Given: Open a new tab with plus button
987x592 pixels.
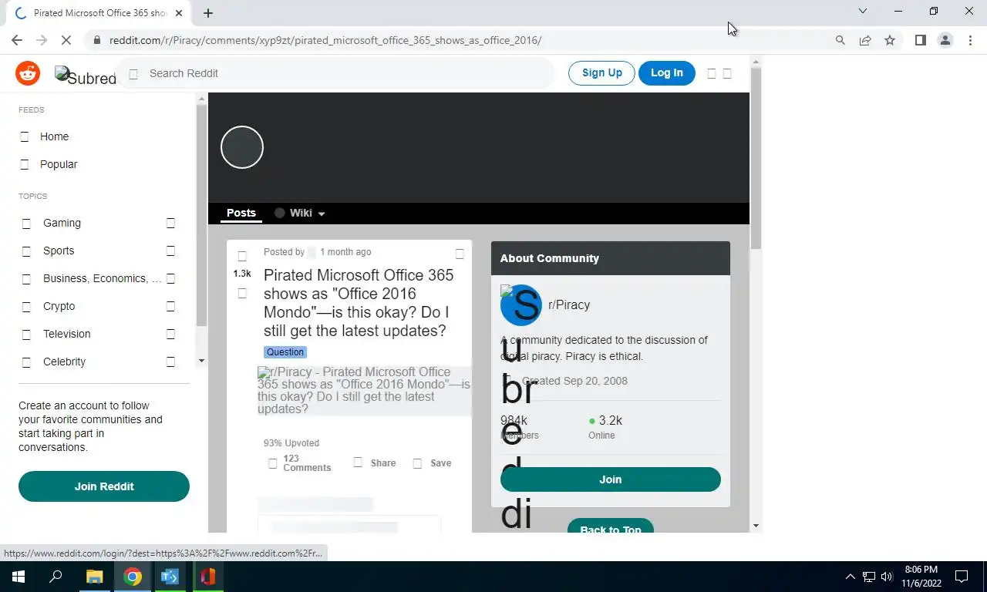Looking at the screenshot, I should [208, 12].
